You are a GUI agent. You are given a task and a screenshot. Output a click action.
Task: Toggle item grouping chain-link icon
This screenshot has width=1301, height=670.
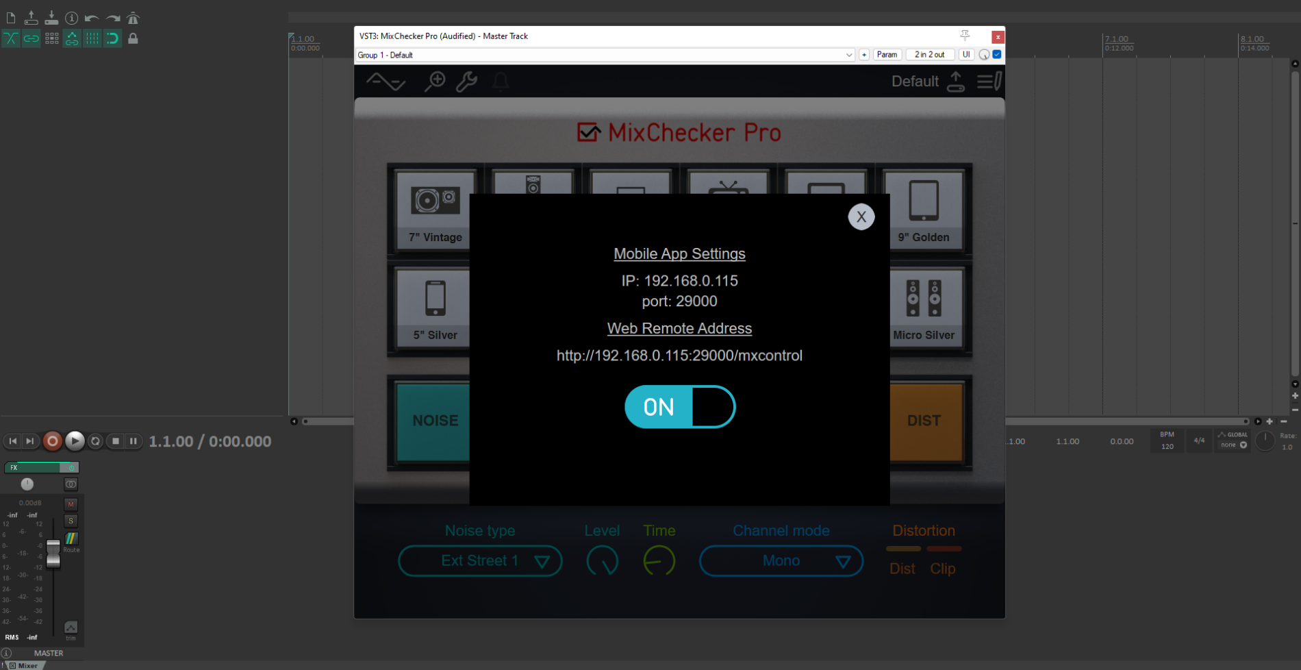coord(31,38)
